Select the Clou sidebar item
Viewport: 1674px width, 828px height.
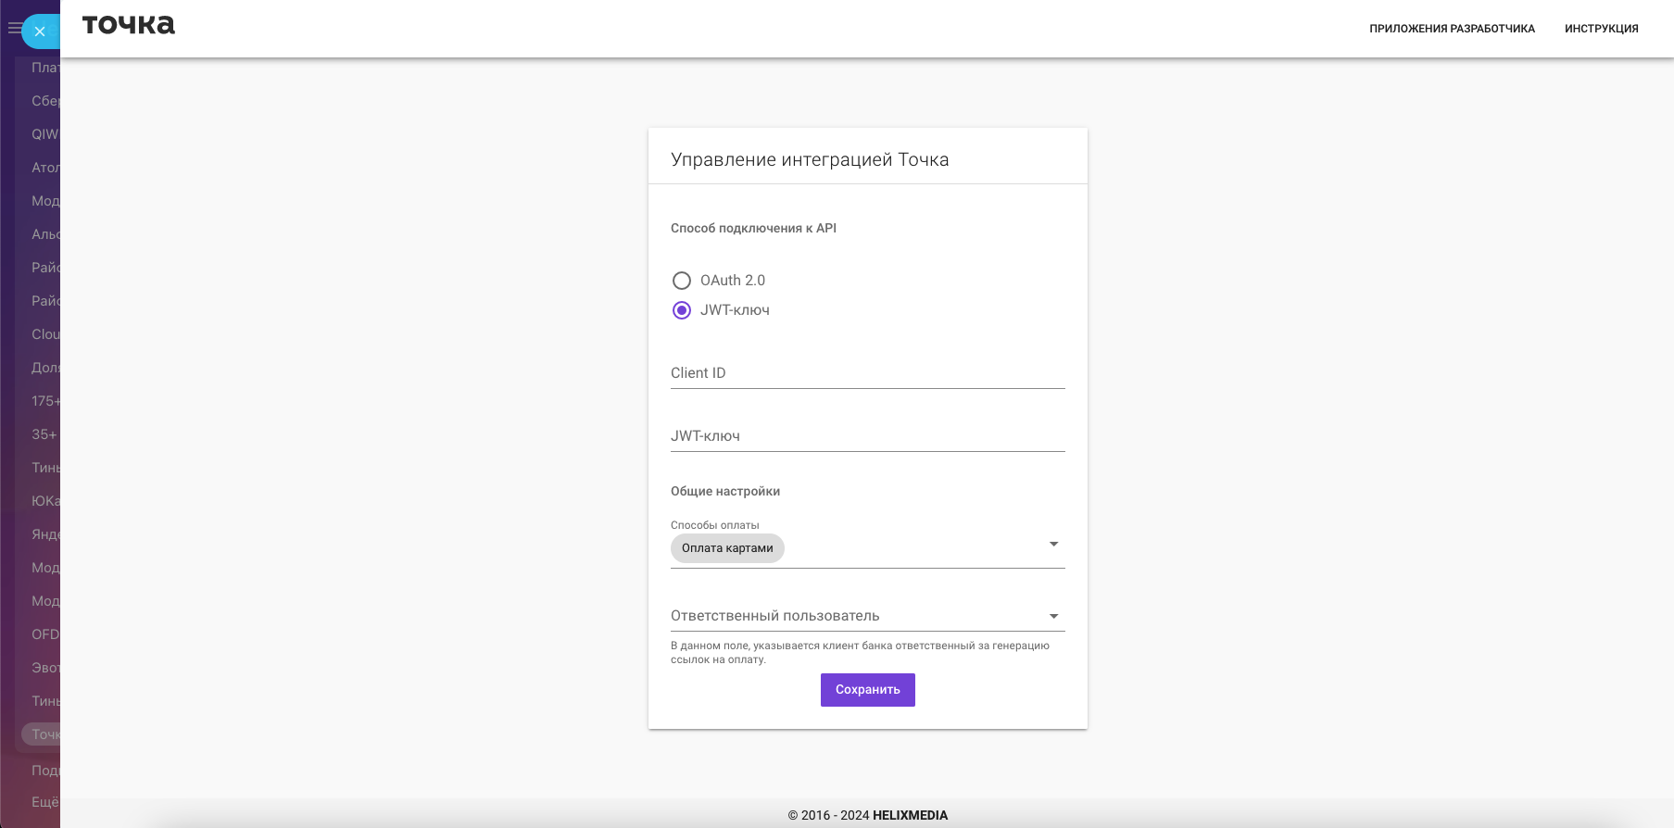44,334
